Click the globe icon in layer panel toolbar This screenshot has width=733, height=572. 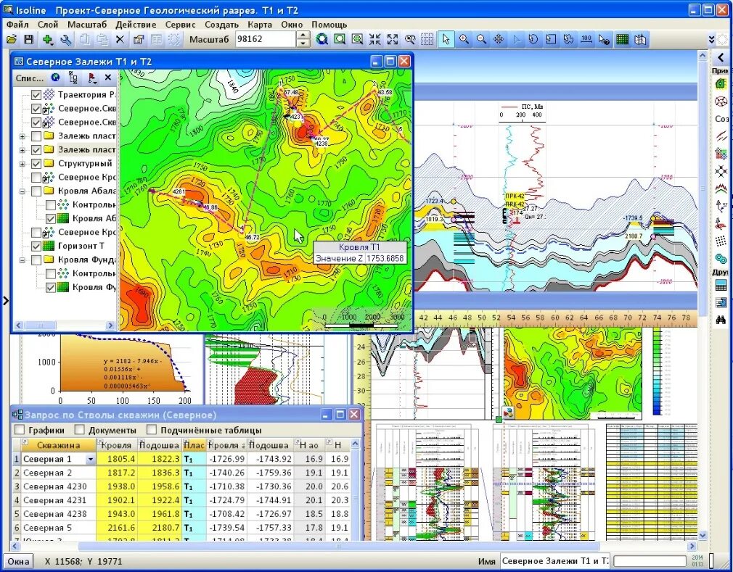(56, 78)
